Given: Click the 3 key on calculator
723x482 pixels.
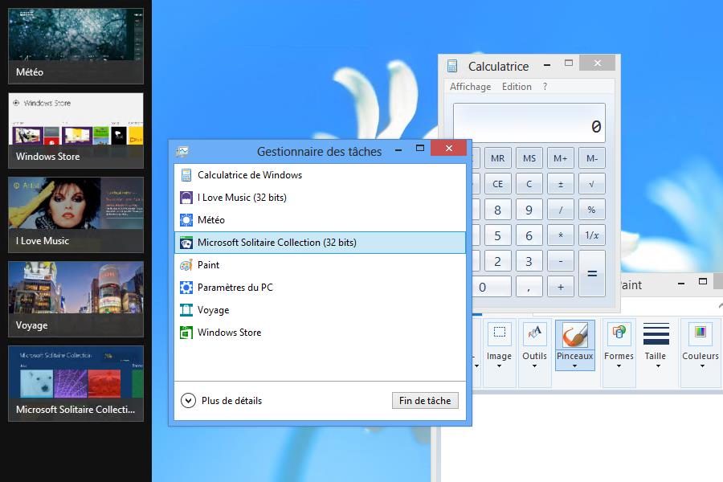Looking at the screenshot, I should (x=529, y=262).
